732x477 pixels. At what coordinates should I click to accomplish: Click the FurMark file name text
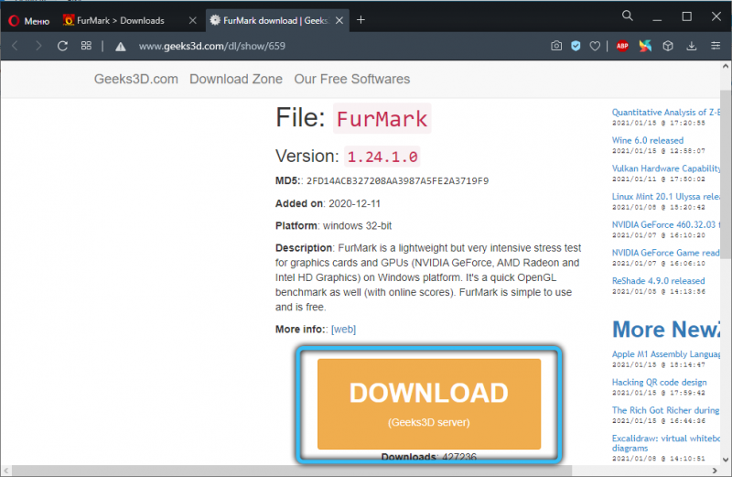pyautogui.click(x=382, y=119)
